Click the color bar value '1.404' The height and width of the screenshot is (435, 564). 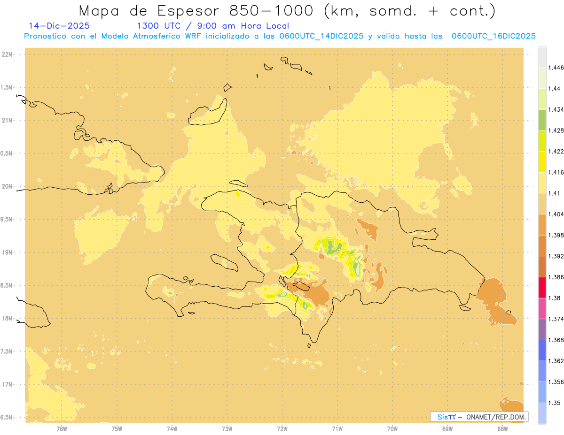point(556,214)
